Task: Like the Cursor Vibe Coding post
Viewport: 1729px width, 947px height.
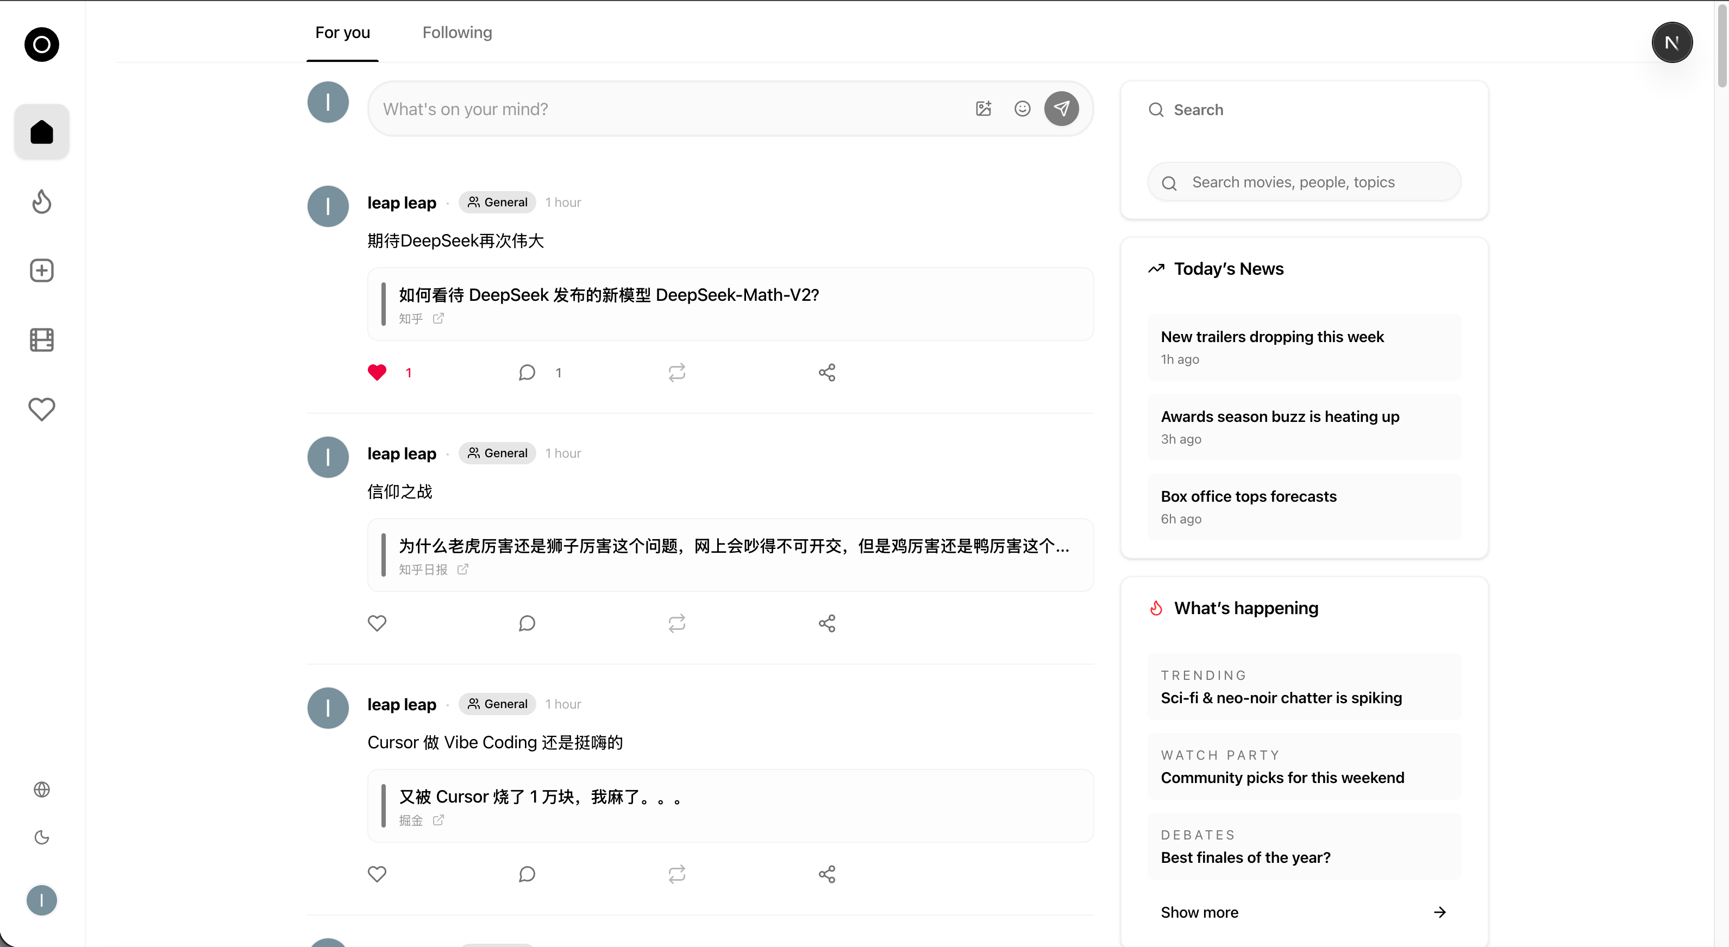Action: [377, 874]
